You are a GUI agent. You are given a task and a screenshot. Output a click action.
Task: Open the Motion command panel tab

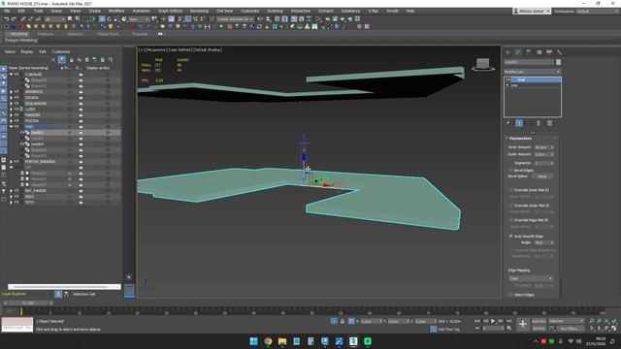click(x=539, y=52)
